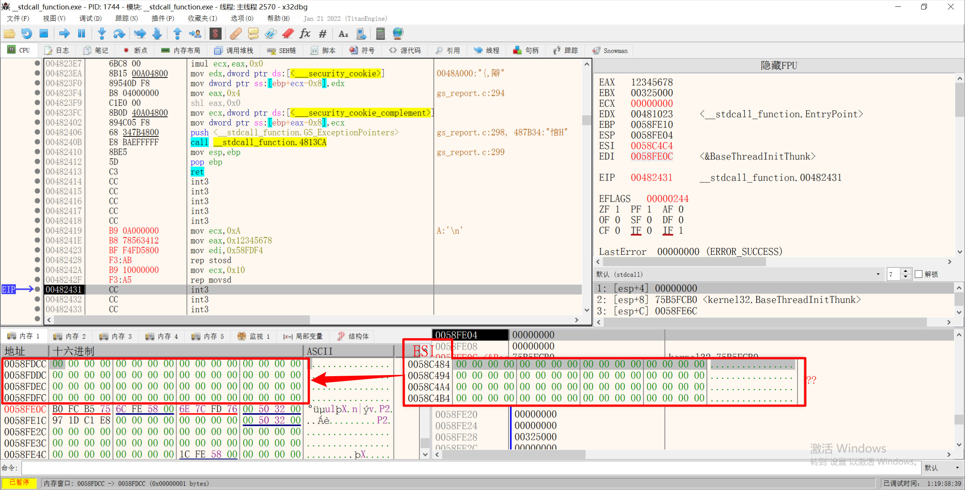Open the Scylla plugin icon

tap(215, 34)
